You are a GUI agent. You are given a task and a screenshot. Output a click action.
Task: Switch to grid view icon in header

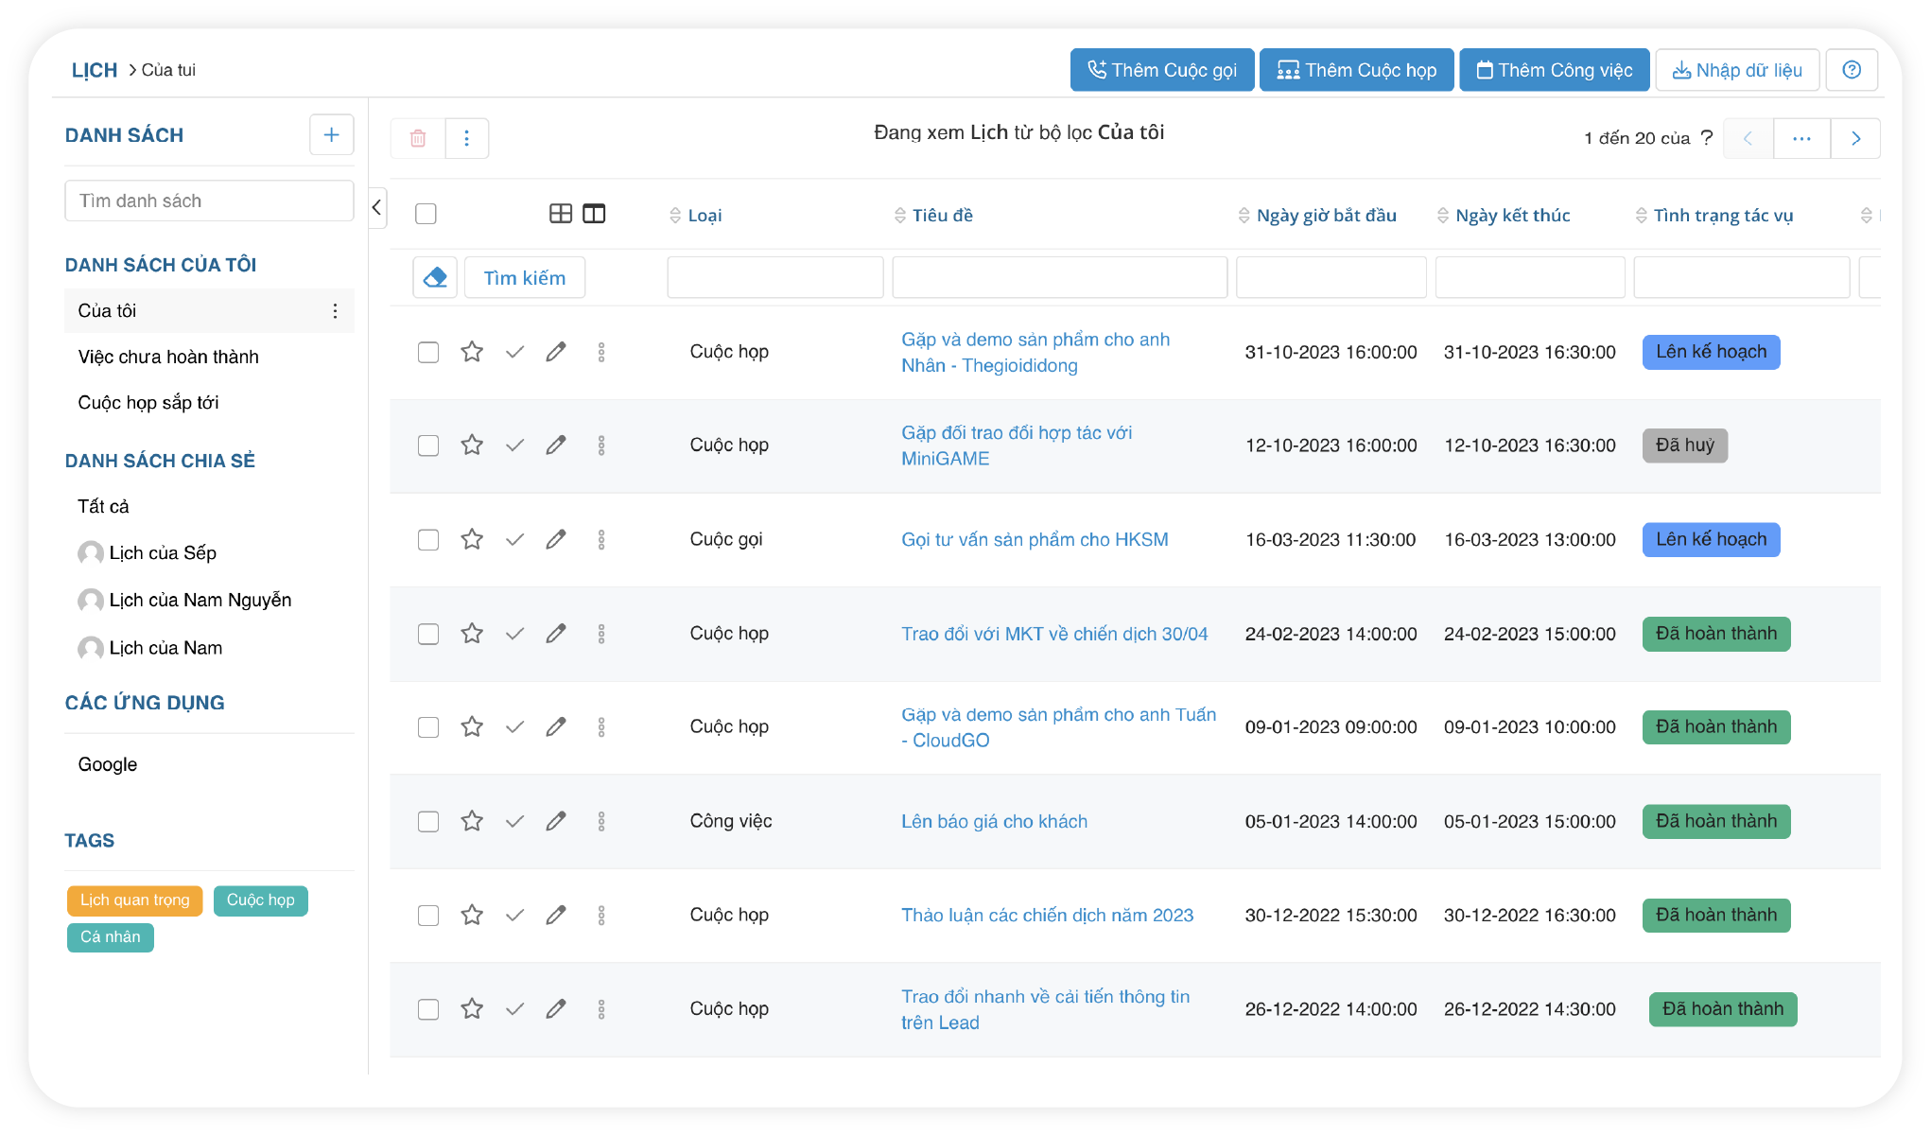pyautogui.click(x=560, y=215)
